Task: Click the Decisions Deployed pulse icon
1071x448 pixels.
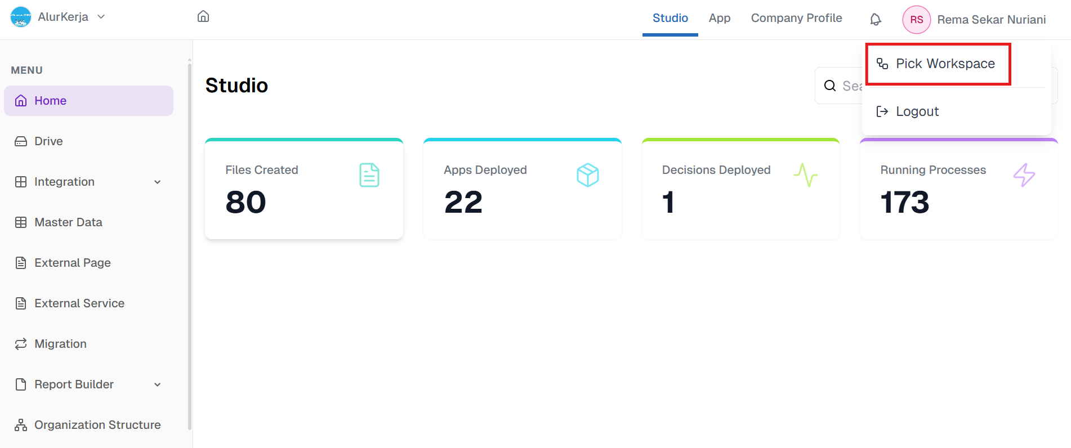Action: pos(806,175)
